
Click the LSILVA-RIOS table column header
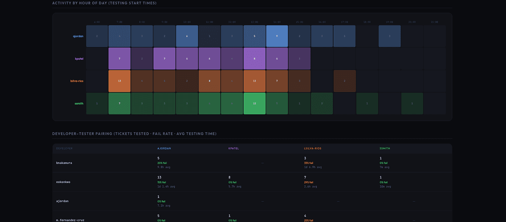[x=313, y=149]
